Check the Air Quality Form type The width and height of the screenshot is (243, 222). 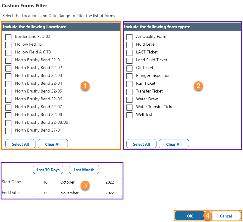point(129,37)
